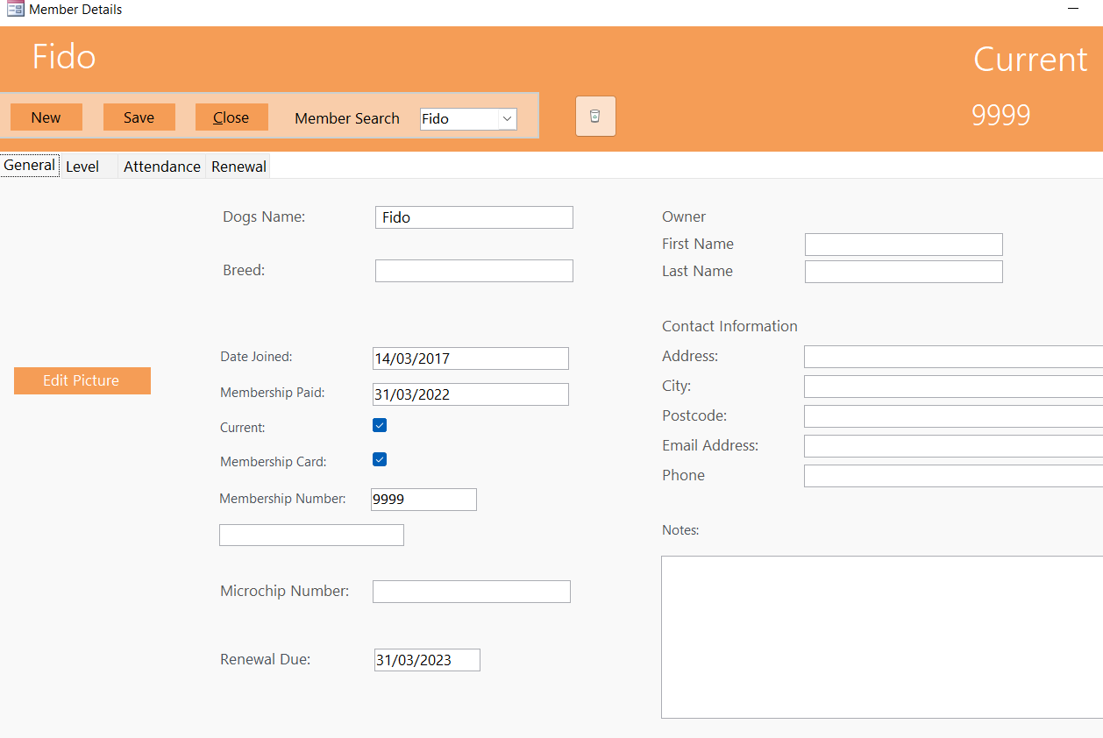Open the Attendance tab
The height and width of the screenshot is (738, 1103).
[x=161, y=167]
